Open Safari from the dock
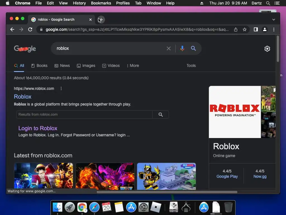The image size is (286, 215). (94, 207)
